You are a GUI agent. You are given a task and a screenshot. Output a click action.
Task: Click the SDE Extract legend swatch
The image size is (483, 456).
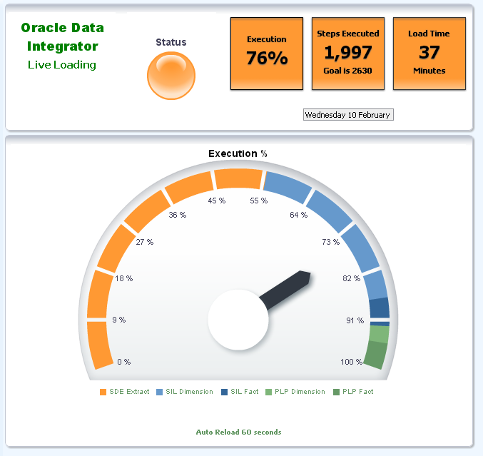point(103,392)
